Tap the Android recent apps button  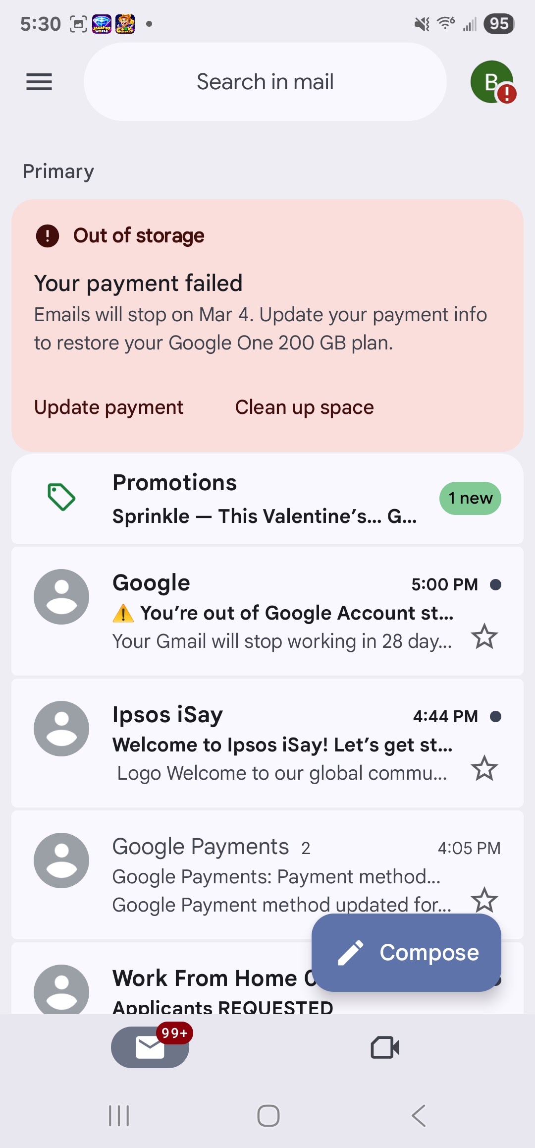[119, 1116]
